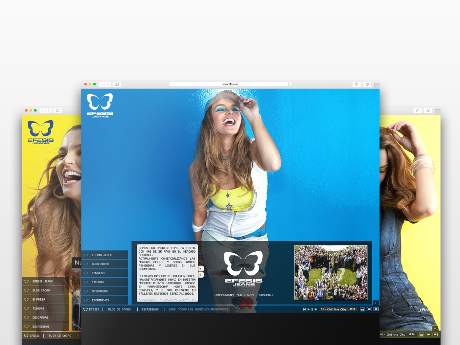Show tab overview in front Safari window
Viewport: 460px width, 345px height.
tap(367, 84)
